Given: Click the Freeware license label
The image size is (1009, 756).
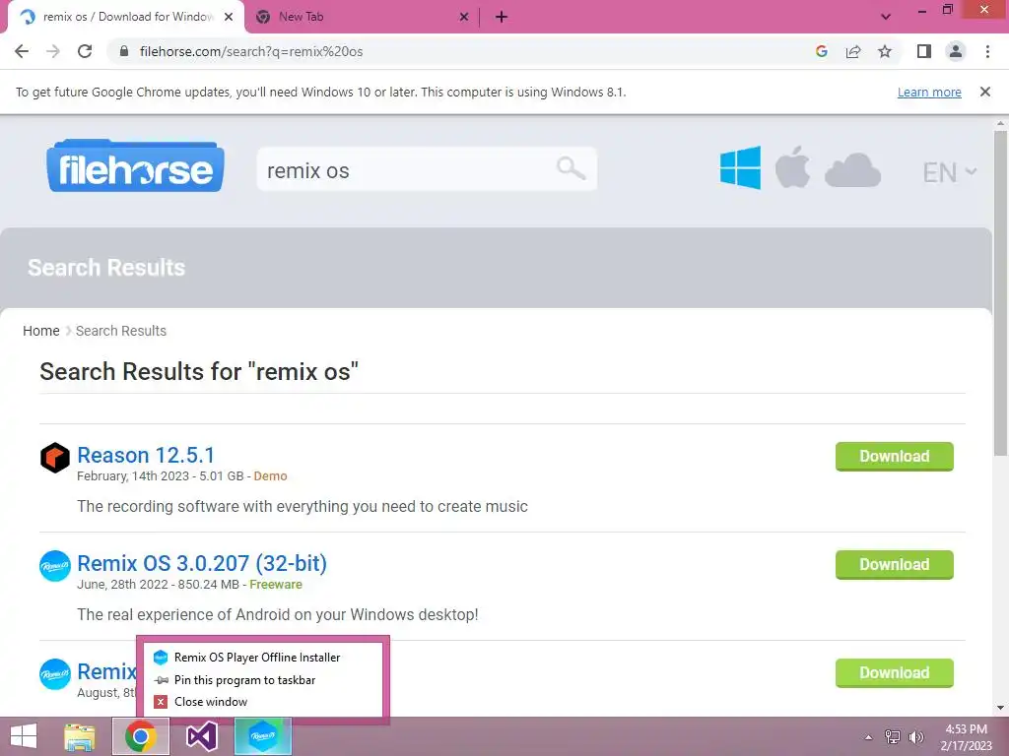Looking at the screenshot, I should click(x=276, y=585).
